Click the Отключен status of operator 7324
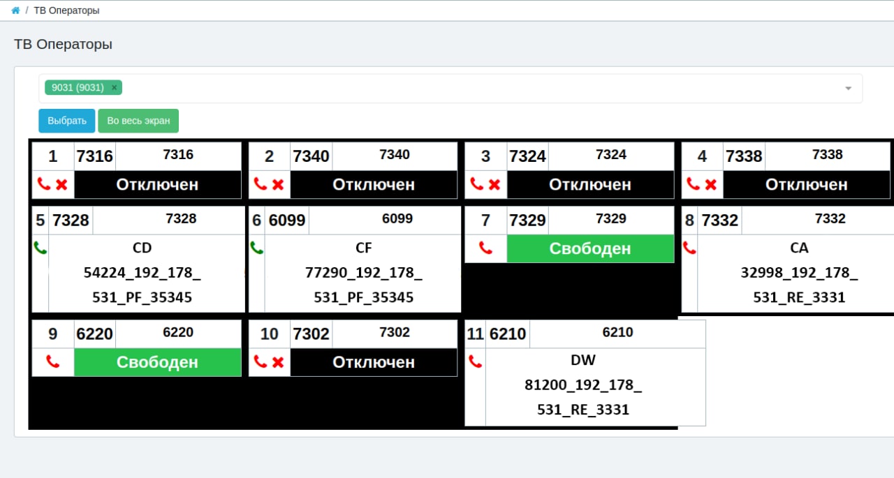The width and height of the screenshot is (894, 478). point(590,184)
